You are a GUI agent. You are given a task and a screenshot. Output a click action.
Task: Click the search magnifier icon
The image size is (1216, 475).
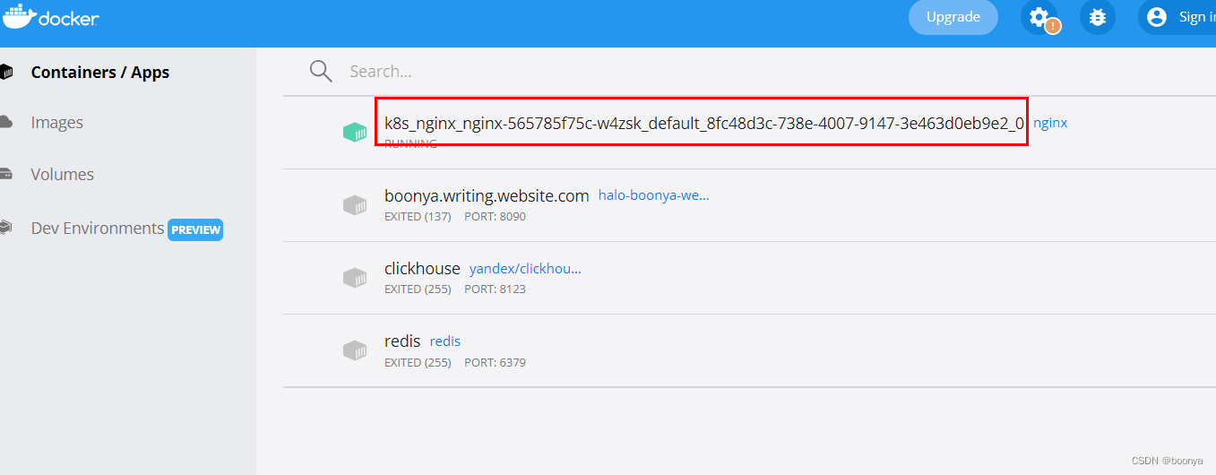[321, 71]
